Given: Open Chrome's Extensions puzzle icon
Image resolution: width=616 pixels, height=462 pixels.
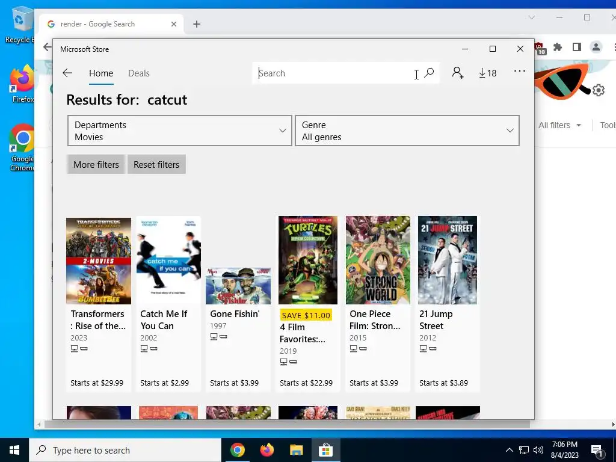Looking at the screenshot, I should 558,47.
